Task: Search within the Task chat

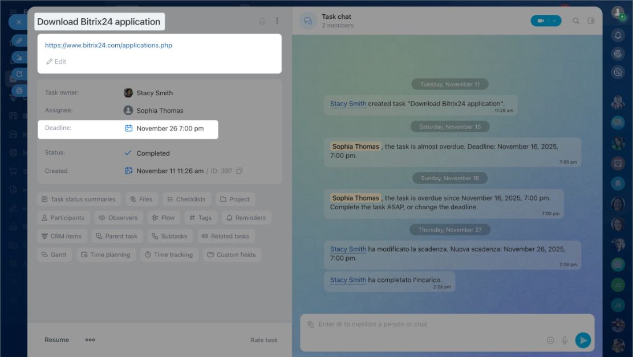Action: [x=576, y=21]
